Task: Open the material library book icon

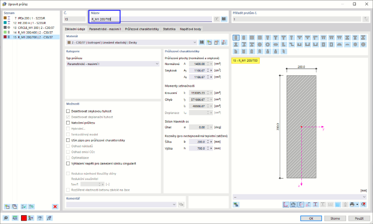Action: pyautogui.click(x=202, y=43)
